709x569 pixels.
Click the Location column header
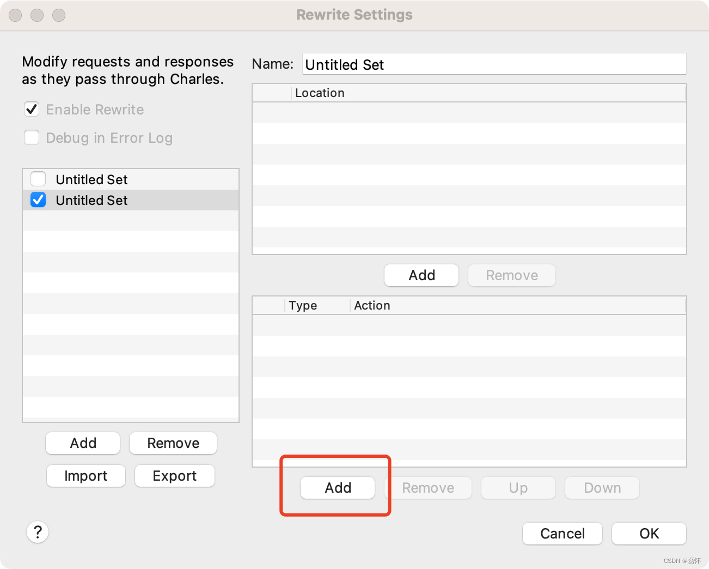(488, 93)
